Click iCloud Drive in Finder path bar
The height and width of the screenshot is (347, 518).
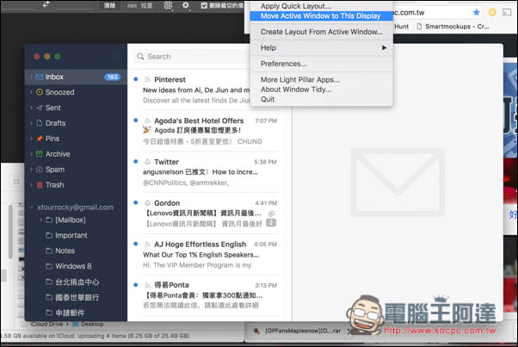coord(43,325)
